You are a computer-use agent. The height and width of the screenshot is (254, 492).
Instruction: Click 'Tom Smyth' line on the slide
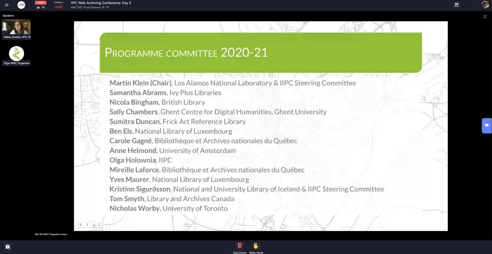pos(172,199)
